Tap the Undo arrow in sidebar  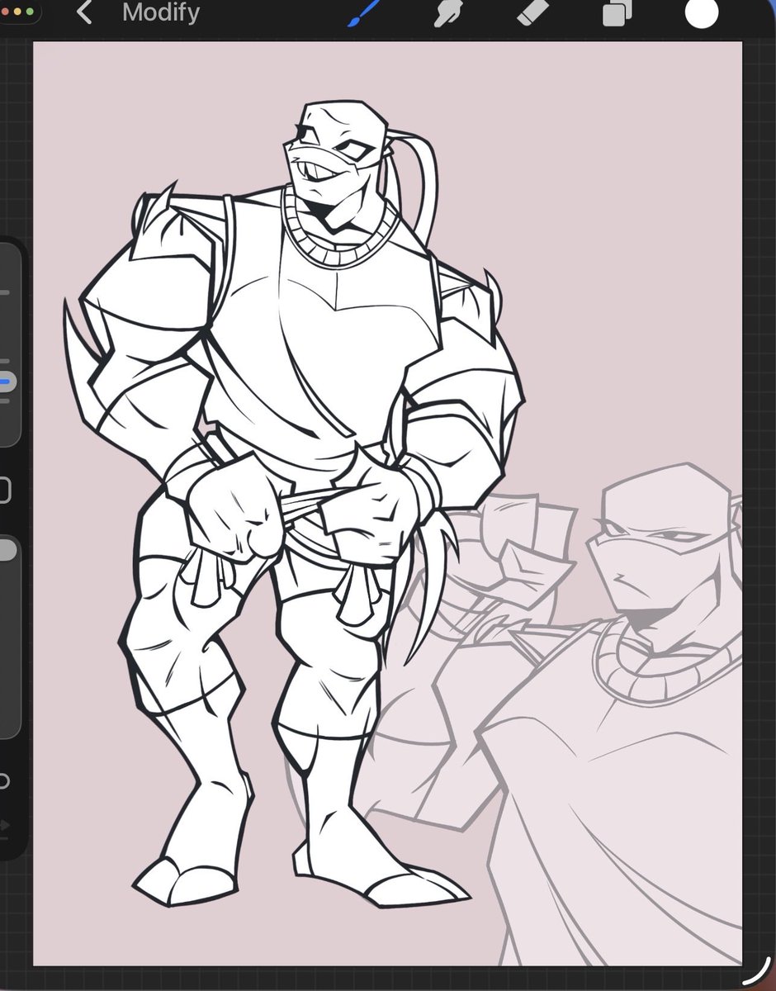coord(3,780)
